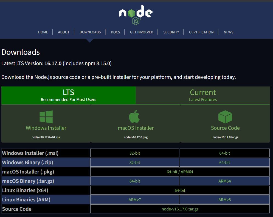The height and width of the screenshot is (217, 273).
Task: Click the Apple logo icon
Action: coord(134,117)
